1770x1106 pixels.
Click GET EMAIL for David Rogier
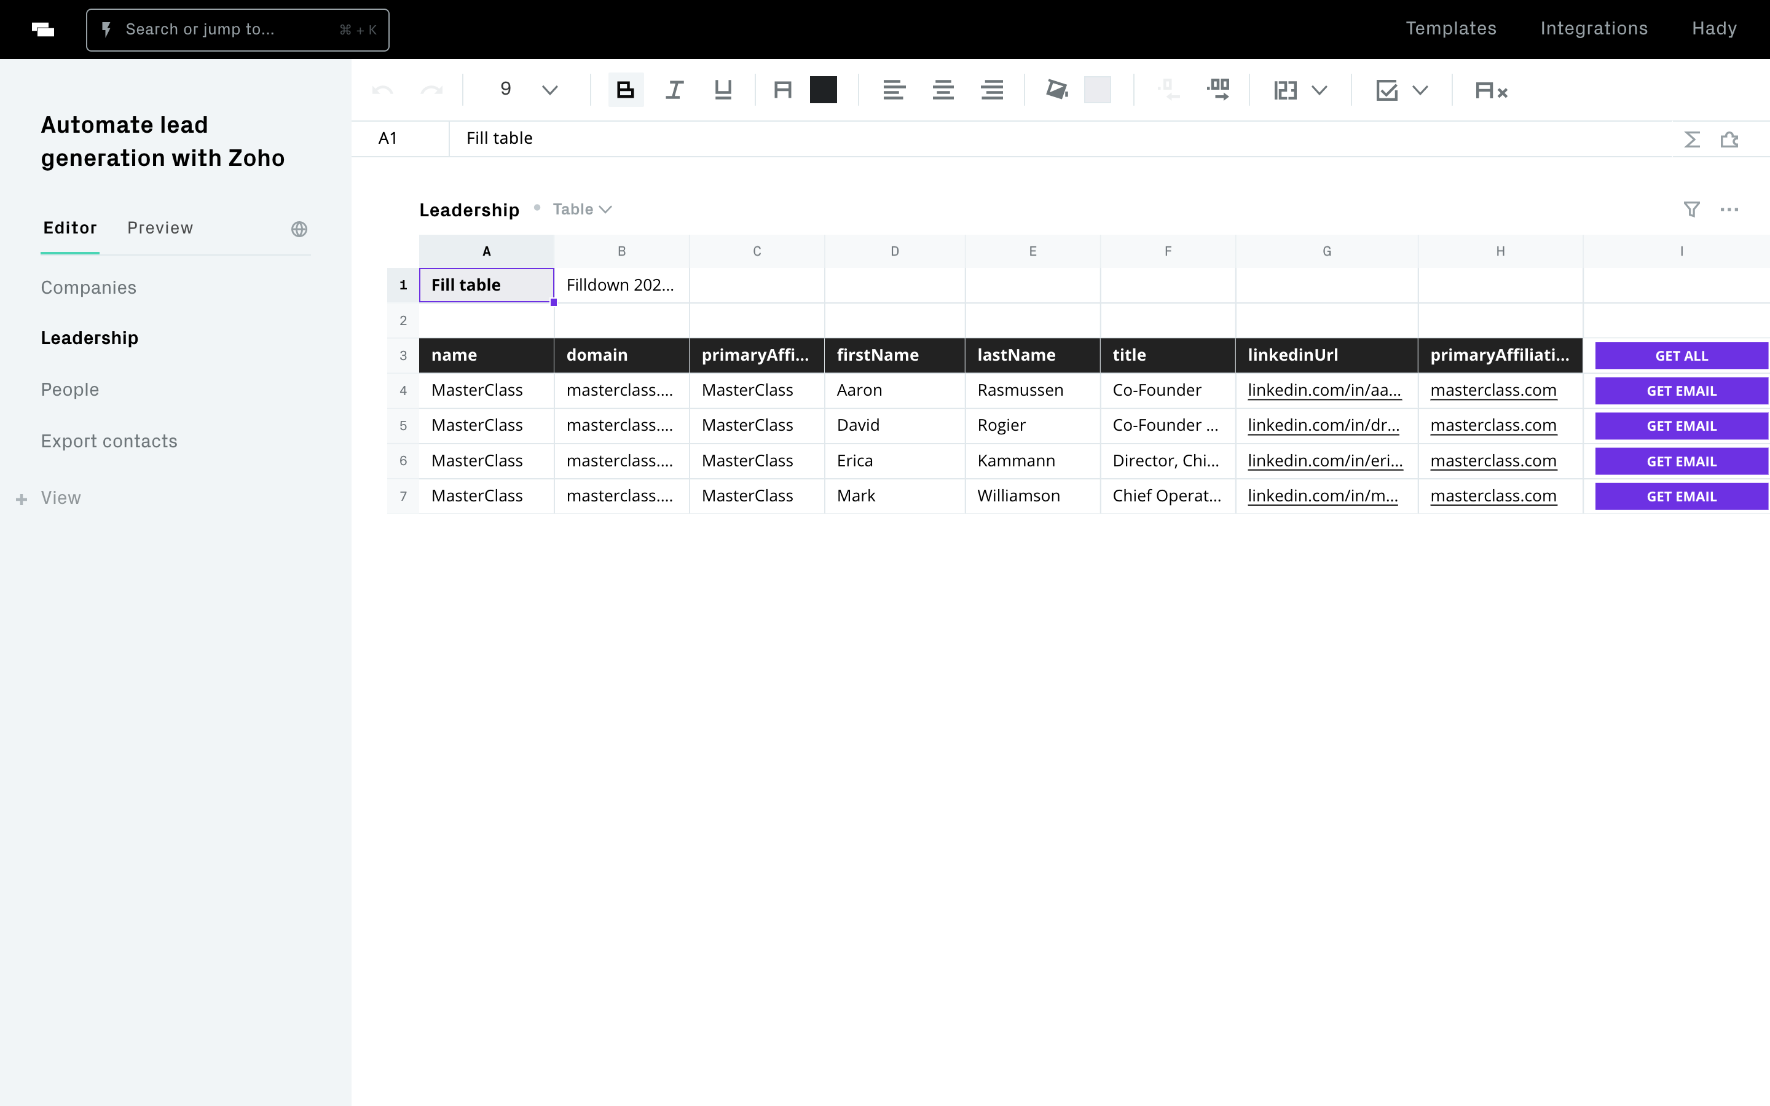click(x=1681, y=426)
